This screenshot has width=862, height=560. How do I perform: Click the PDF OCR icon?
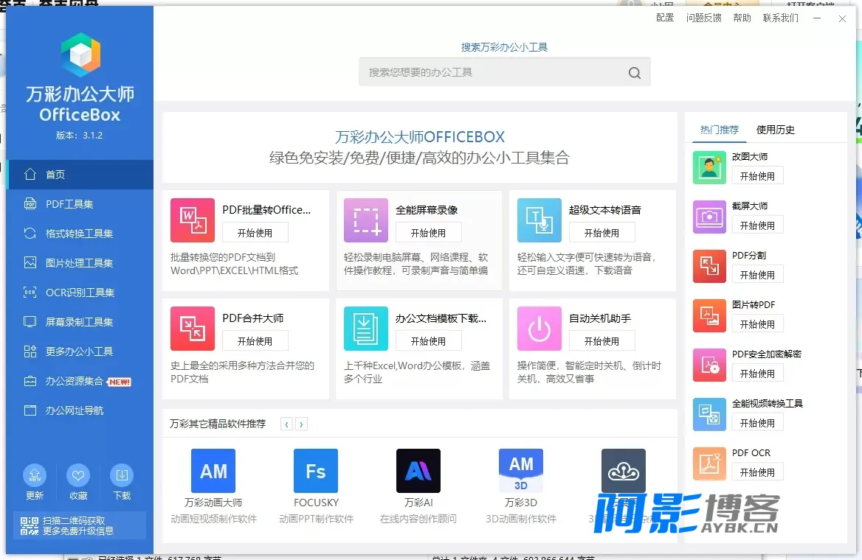[x=709, y=464]
